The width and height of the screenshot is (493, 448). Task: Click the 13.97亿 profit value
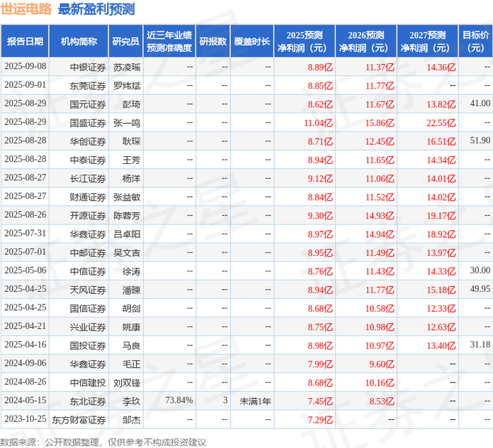click(x=441, y=252)
